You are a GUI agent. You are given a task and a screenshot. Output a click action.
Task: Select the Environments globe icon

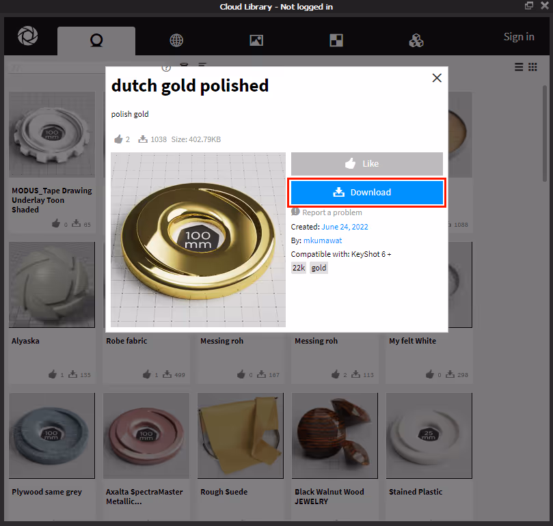click(176, 40)
